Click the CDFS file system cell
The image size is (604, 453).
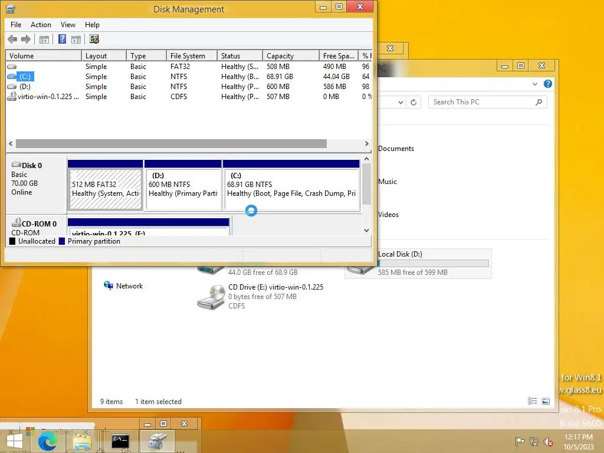click(179, 97)
